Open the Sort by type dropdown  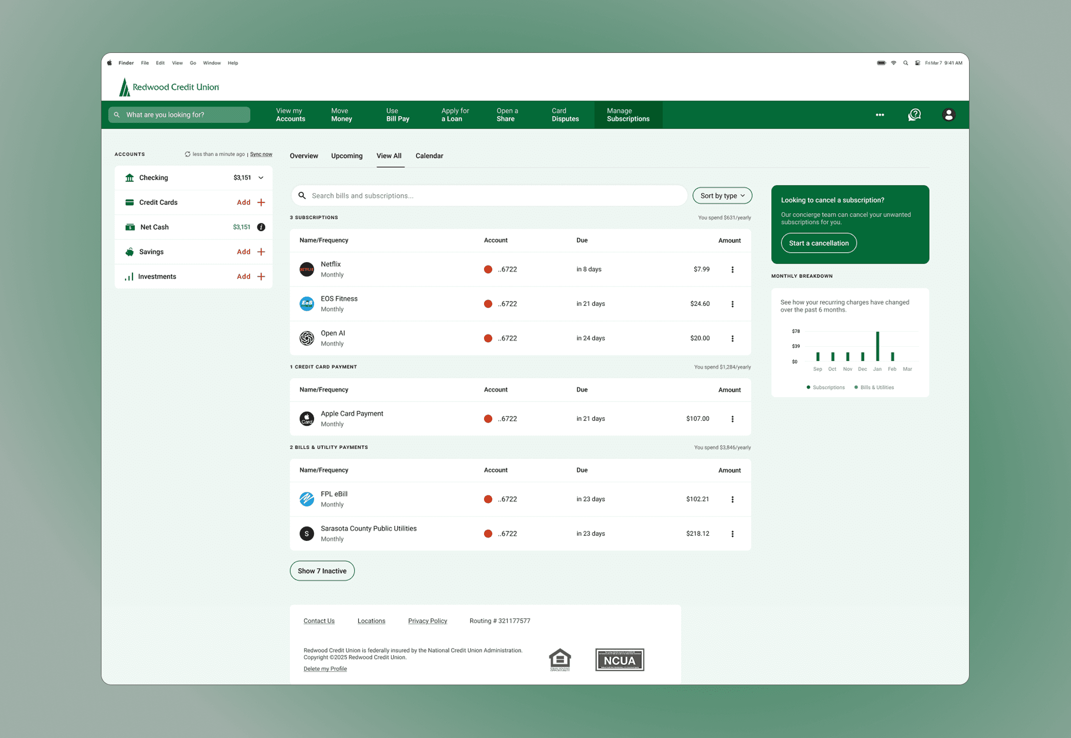tap(722, 196)
